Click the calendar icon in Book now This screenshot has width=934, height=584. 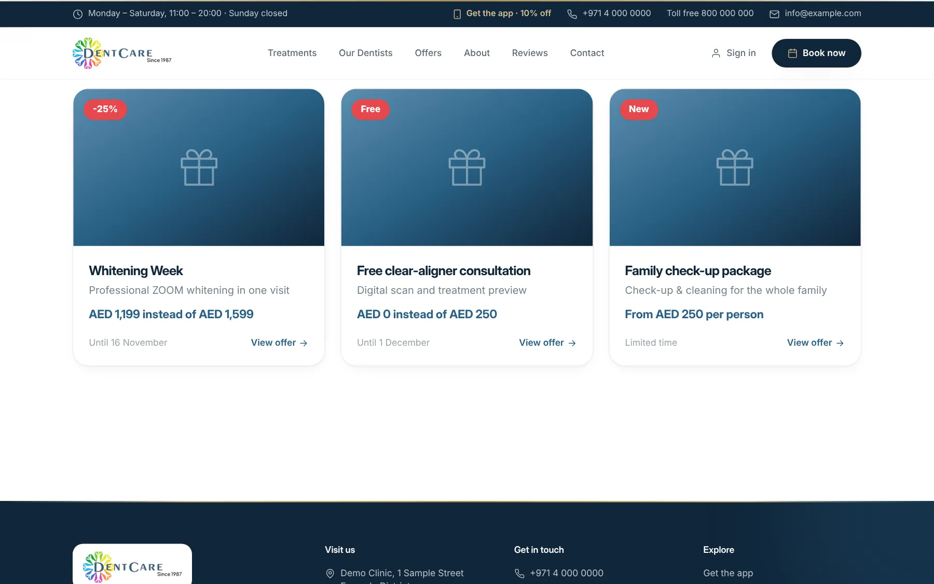coord(792,53)
